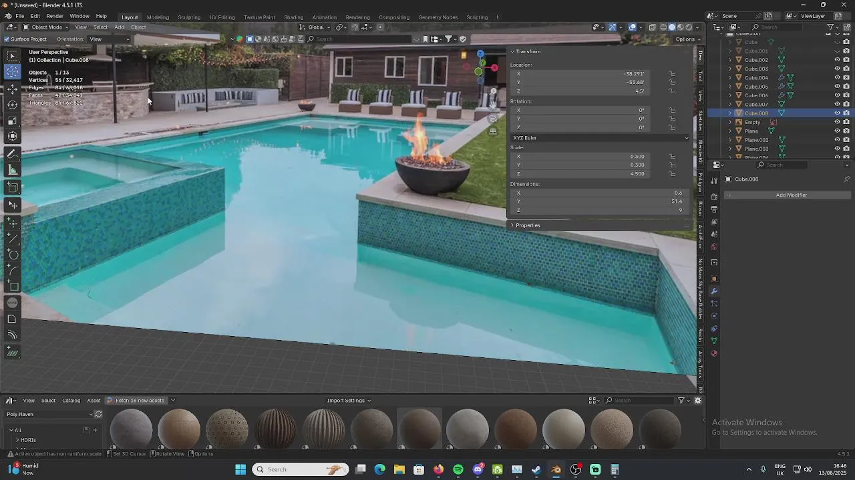Image resolution: width=855 pixels, height=480 pixels.
Task: Click the new collection icon in outliner
Action: [x=846, y=27]
